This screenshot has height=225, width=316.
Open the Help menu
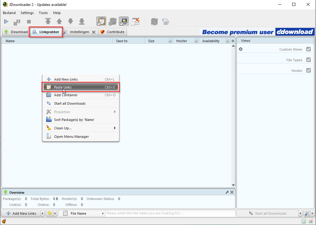[57, 13]
